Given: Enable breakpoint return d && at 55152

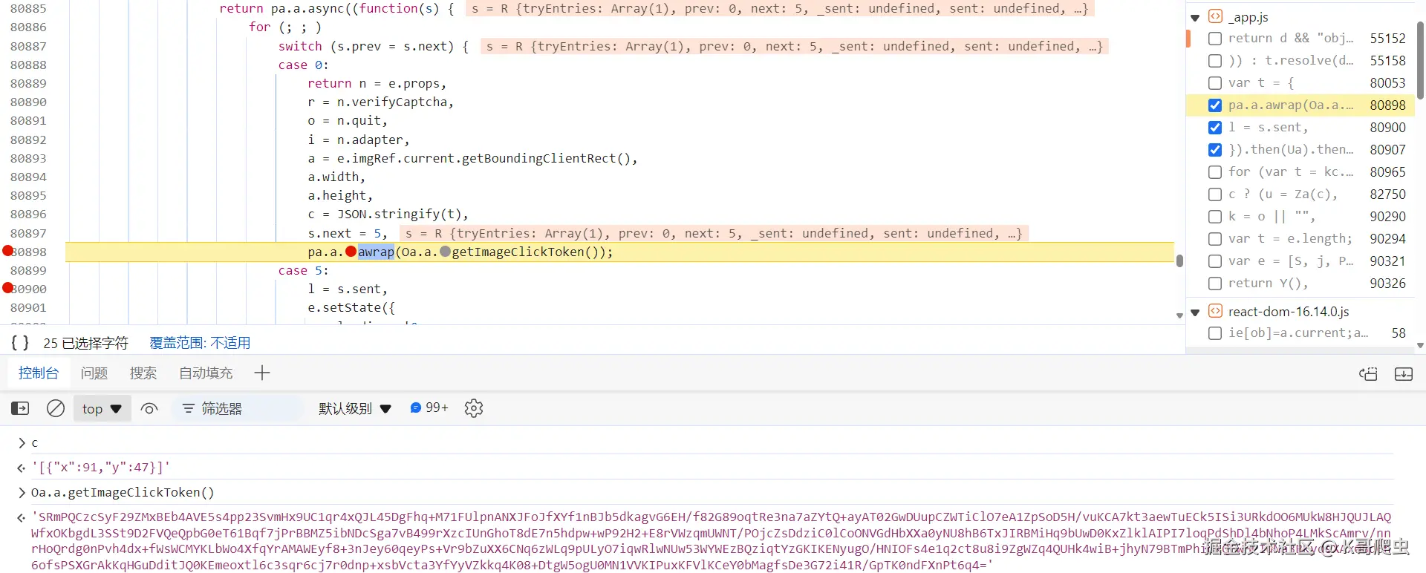Looking at the screenshot, I should [x=1215, y=39].
